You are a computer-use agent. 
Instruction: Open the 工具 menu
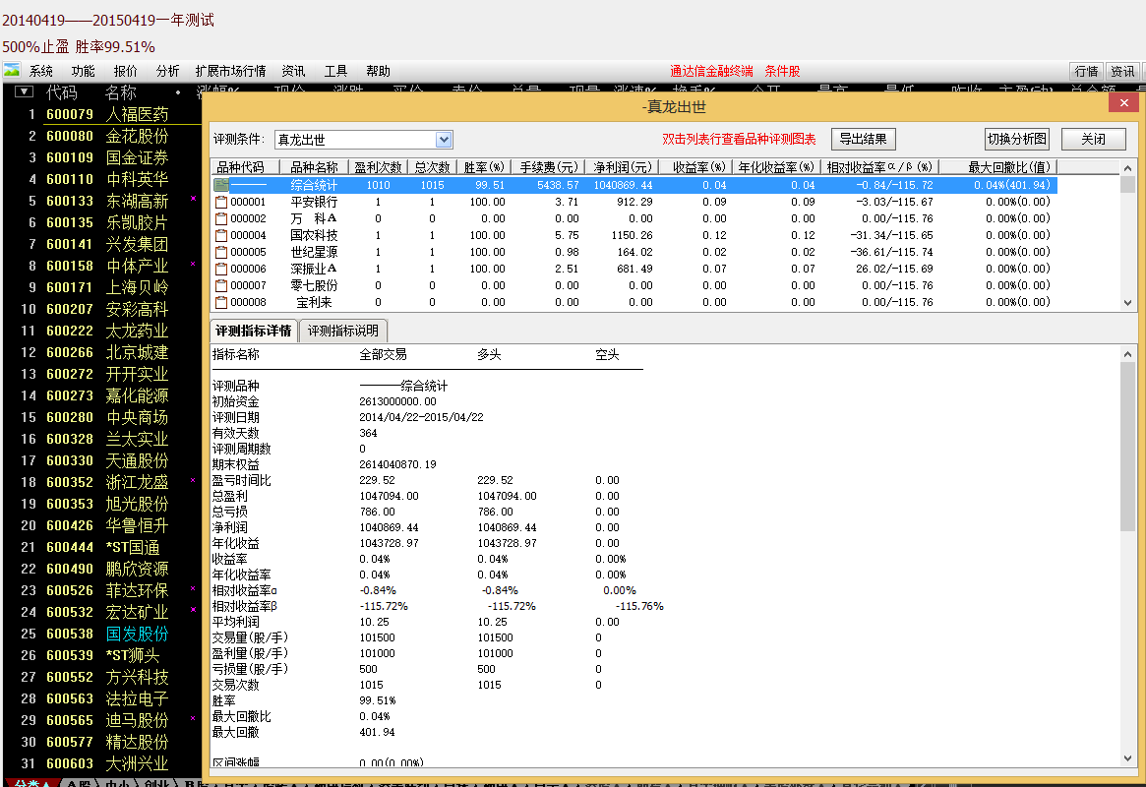pyautogui.click(x=335, y=71)
